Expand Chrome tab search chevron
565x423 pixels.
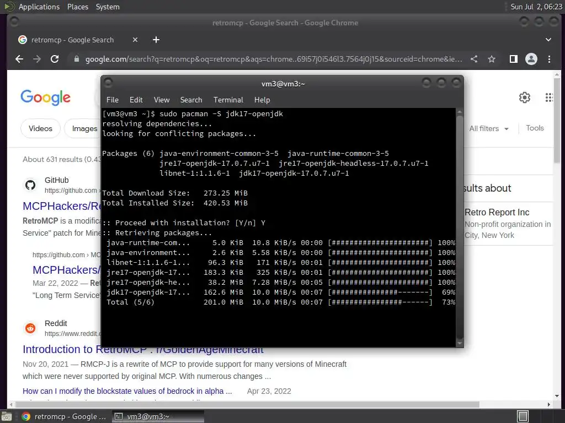pyautogui.click(x=548, y=40)
